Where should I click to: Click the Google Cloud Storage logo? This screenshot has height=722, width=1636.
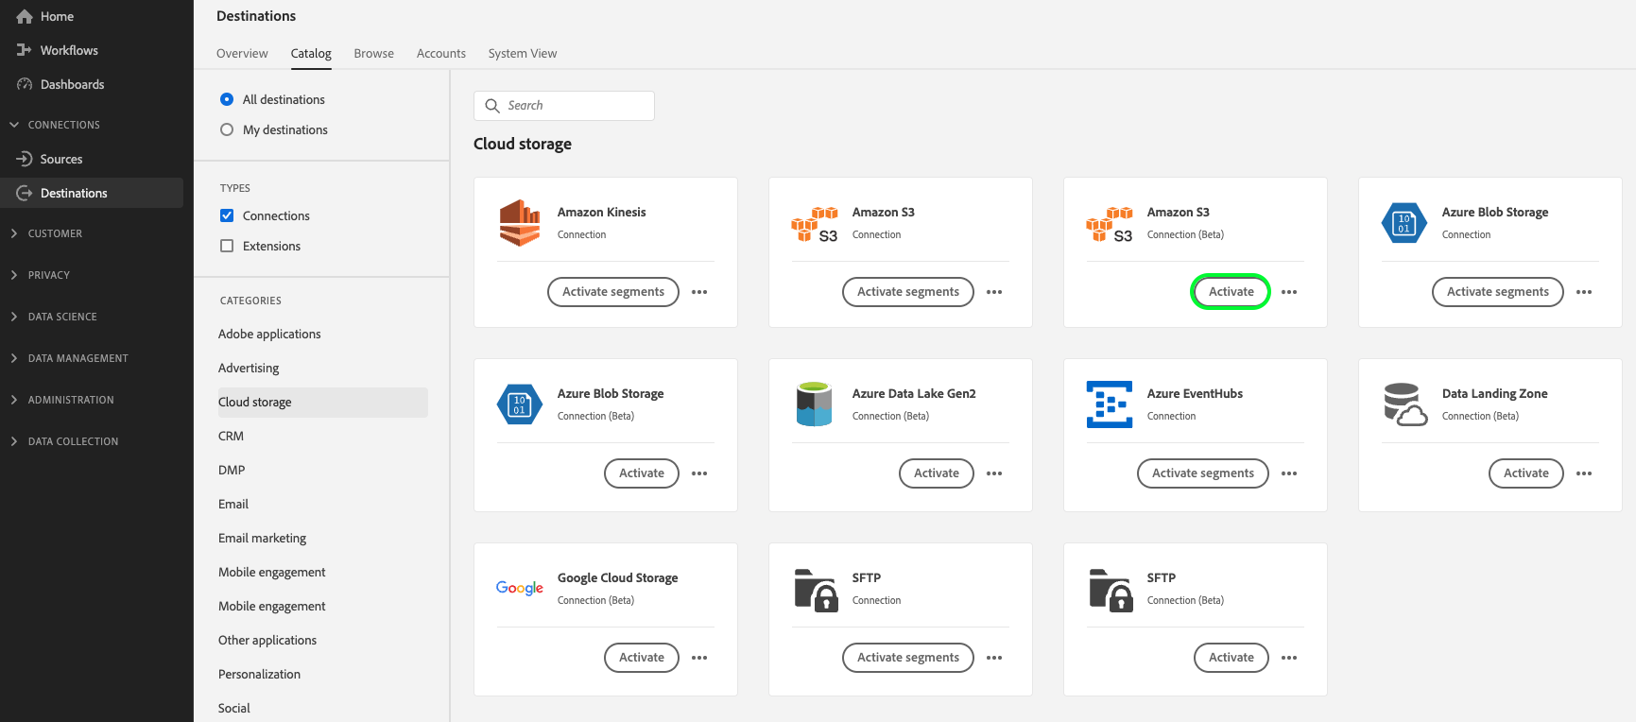[520, 588]
